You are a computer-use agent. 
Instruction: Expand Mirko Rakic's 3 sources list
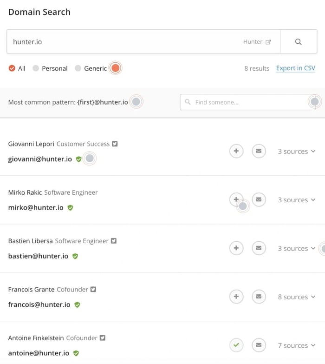pos(296,200)
